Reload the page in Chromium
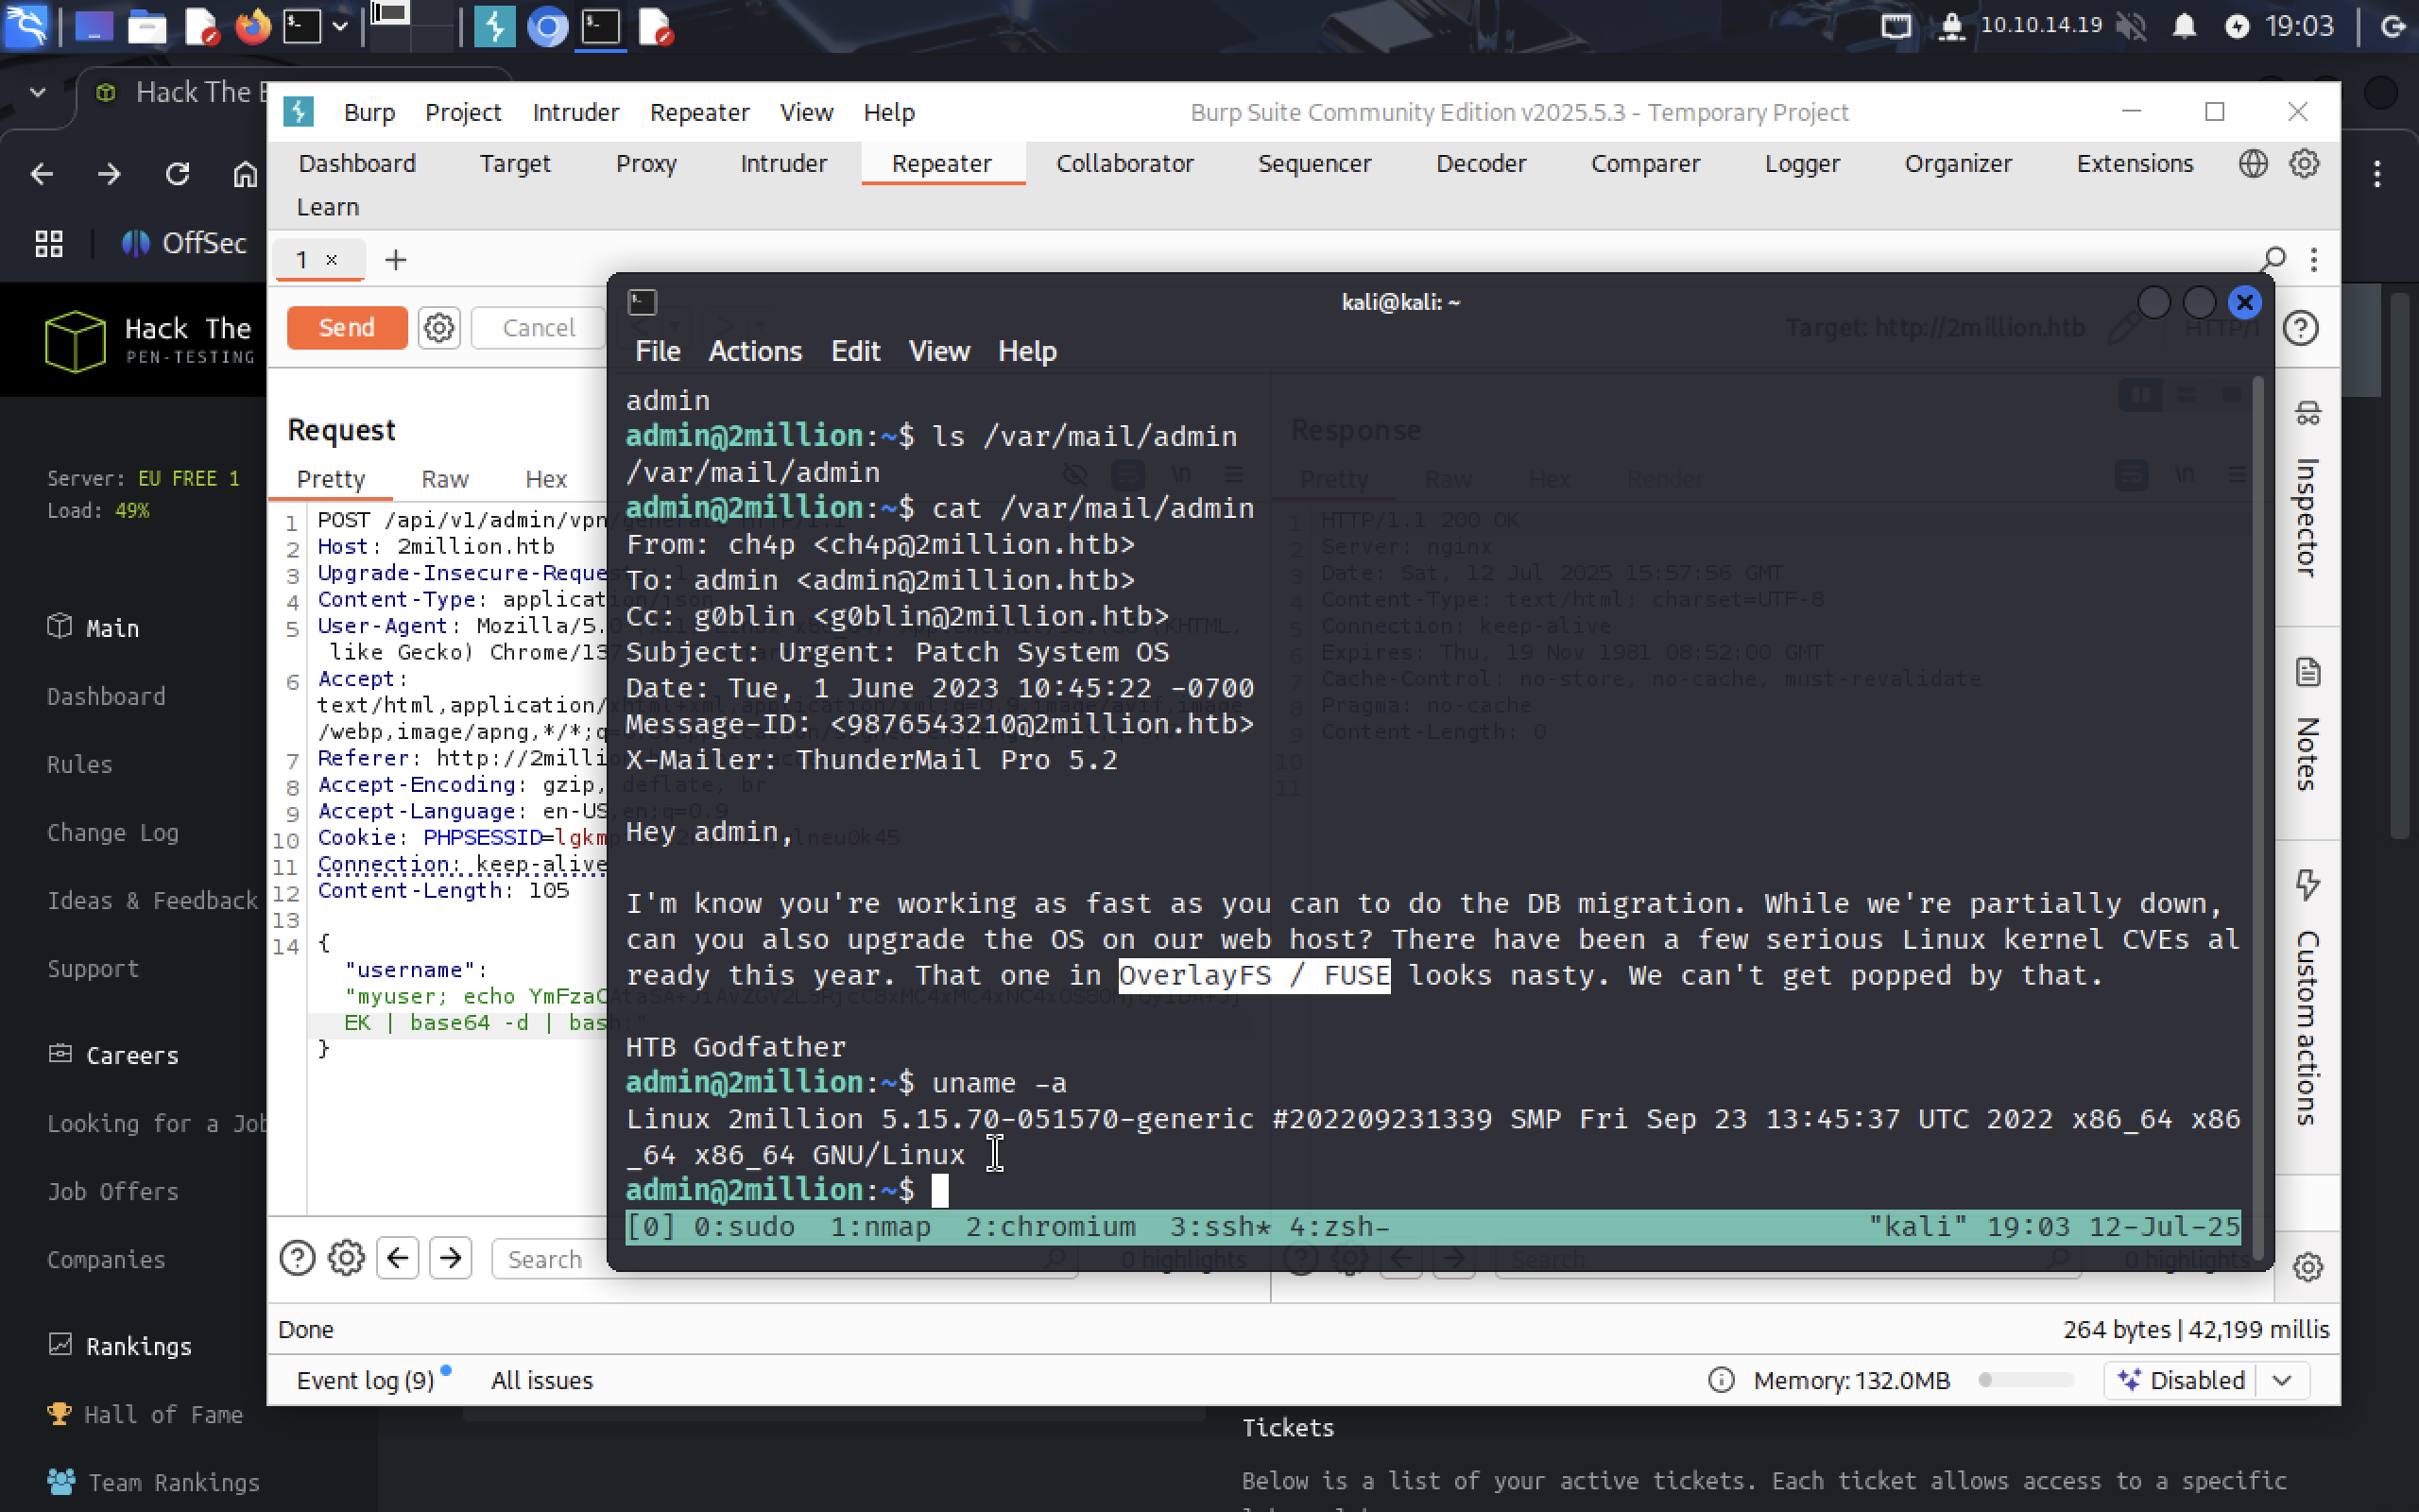2419x1512 pixels. point(177,174)
